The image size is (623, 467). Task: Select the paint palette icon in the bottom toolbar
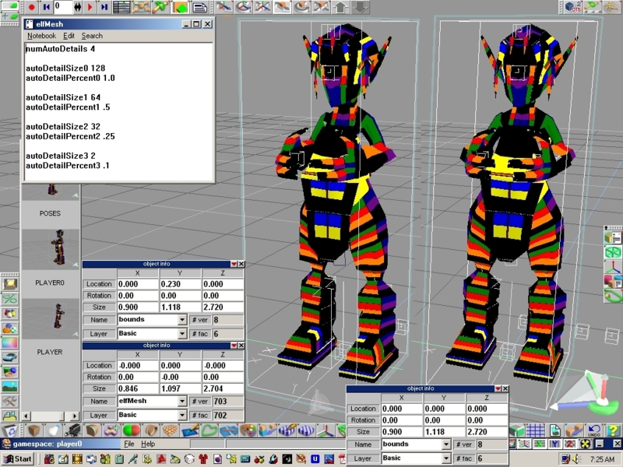(248, 430)
